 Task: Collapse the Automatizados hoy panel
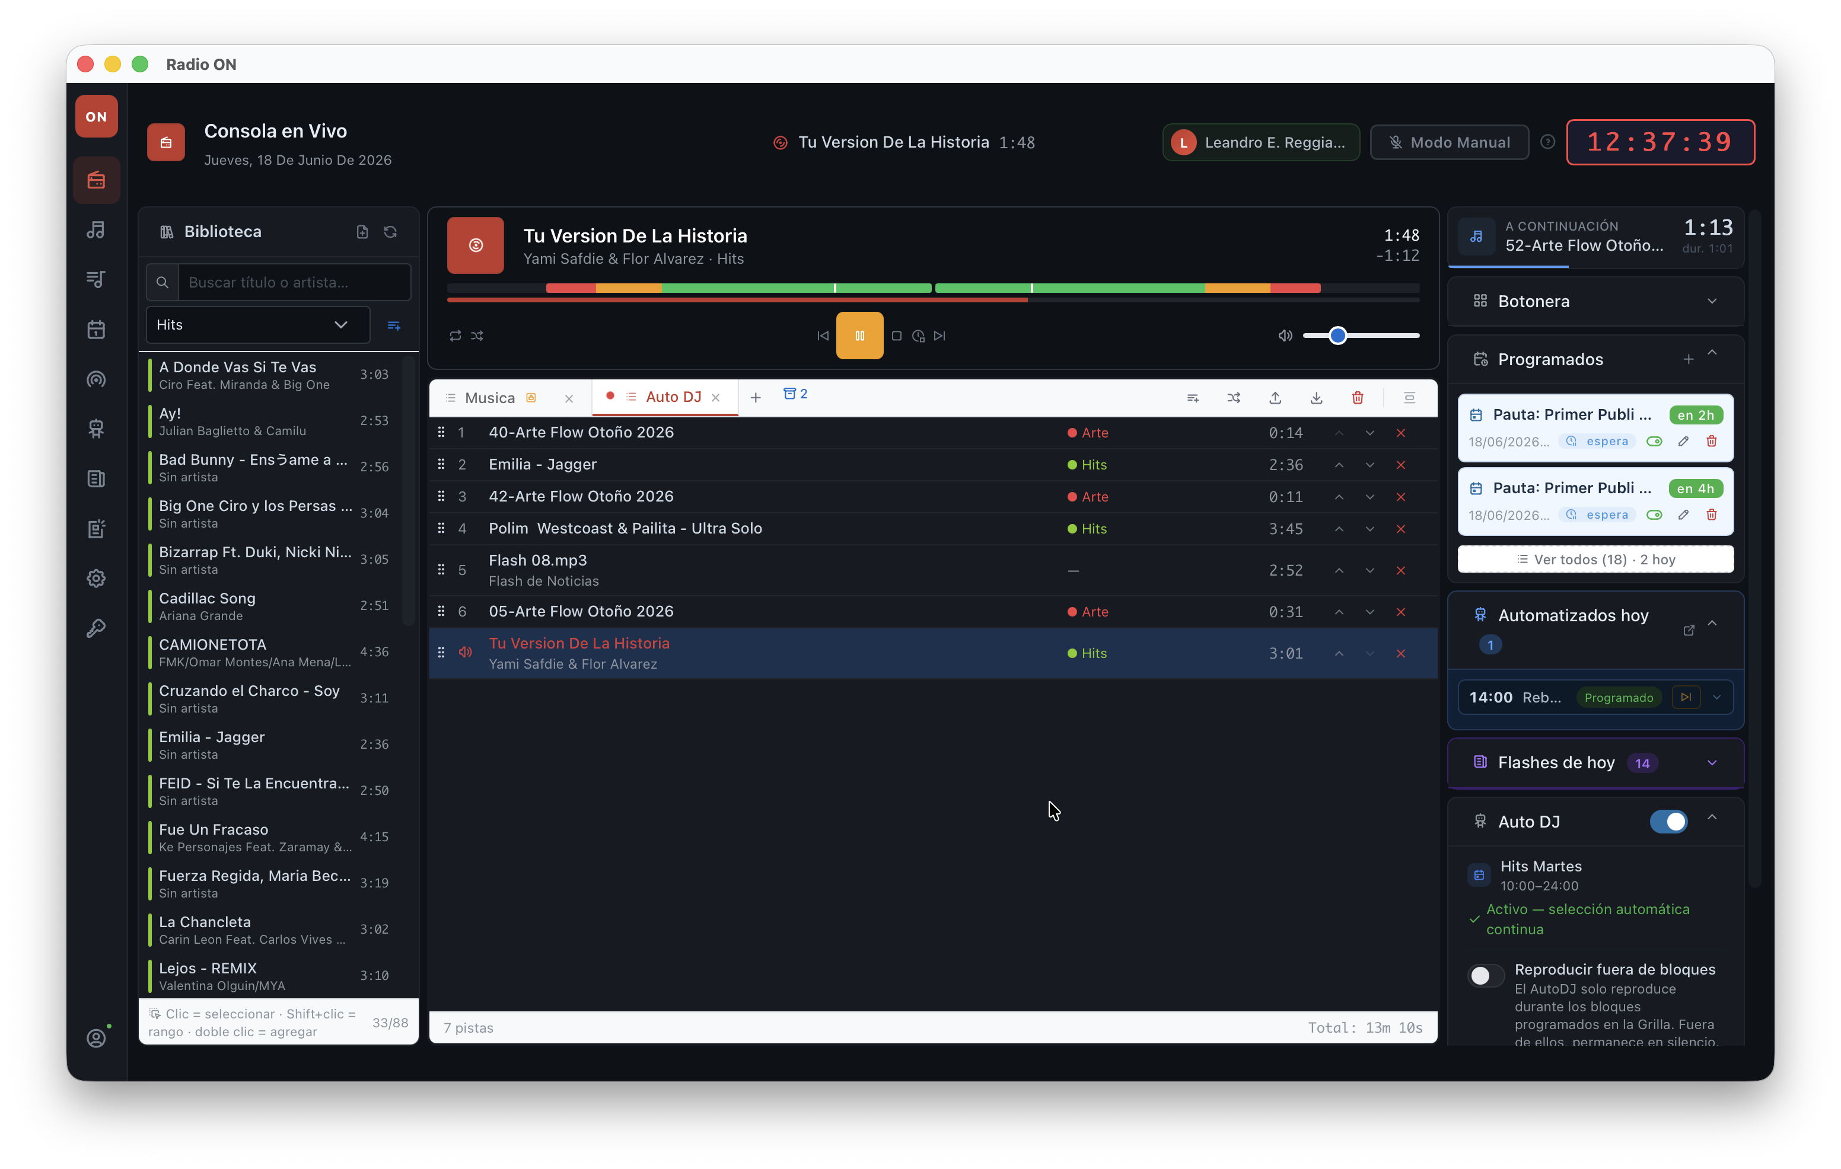pos(1712,624)
